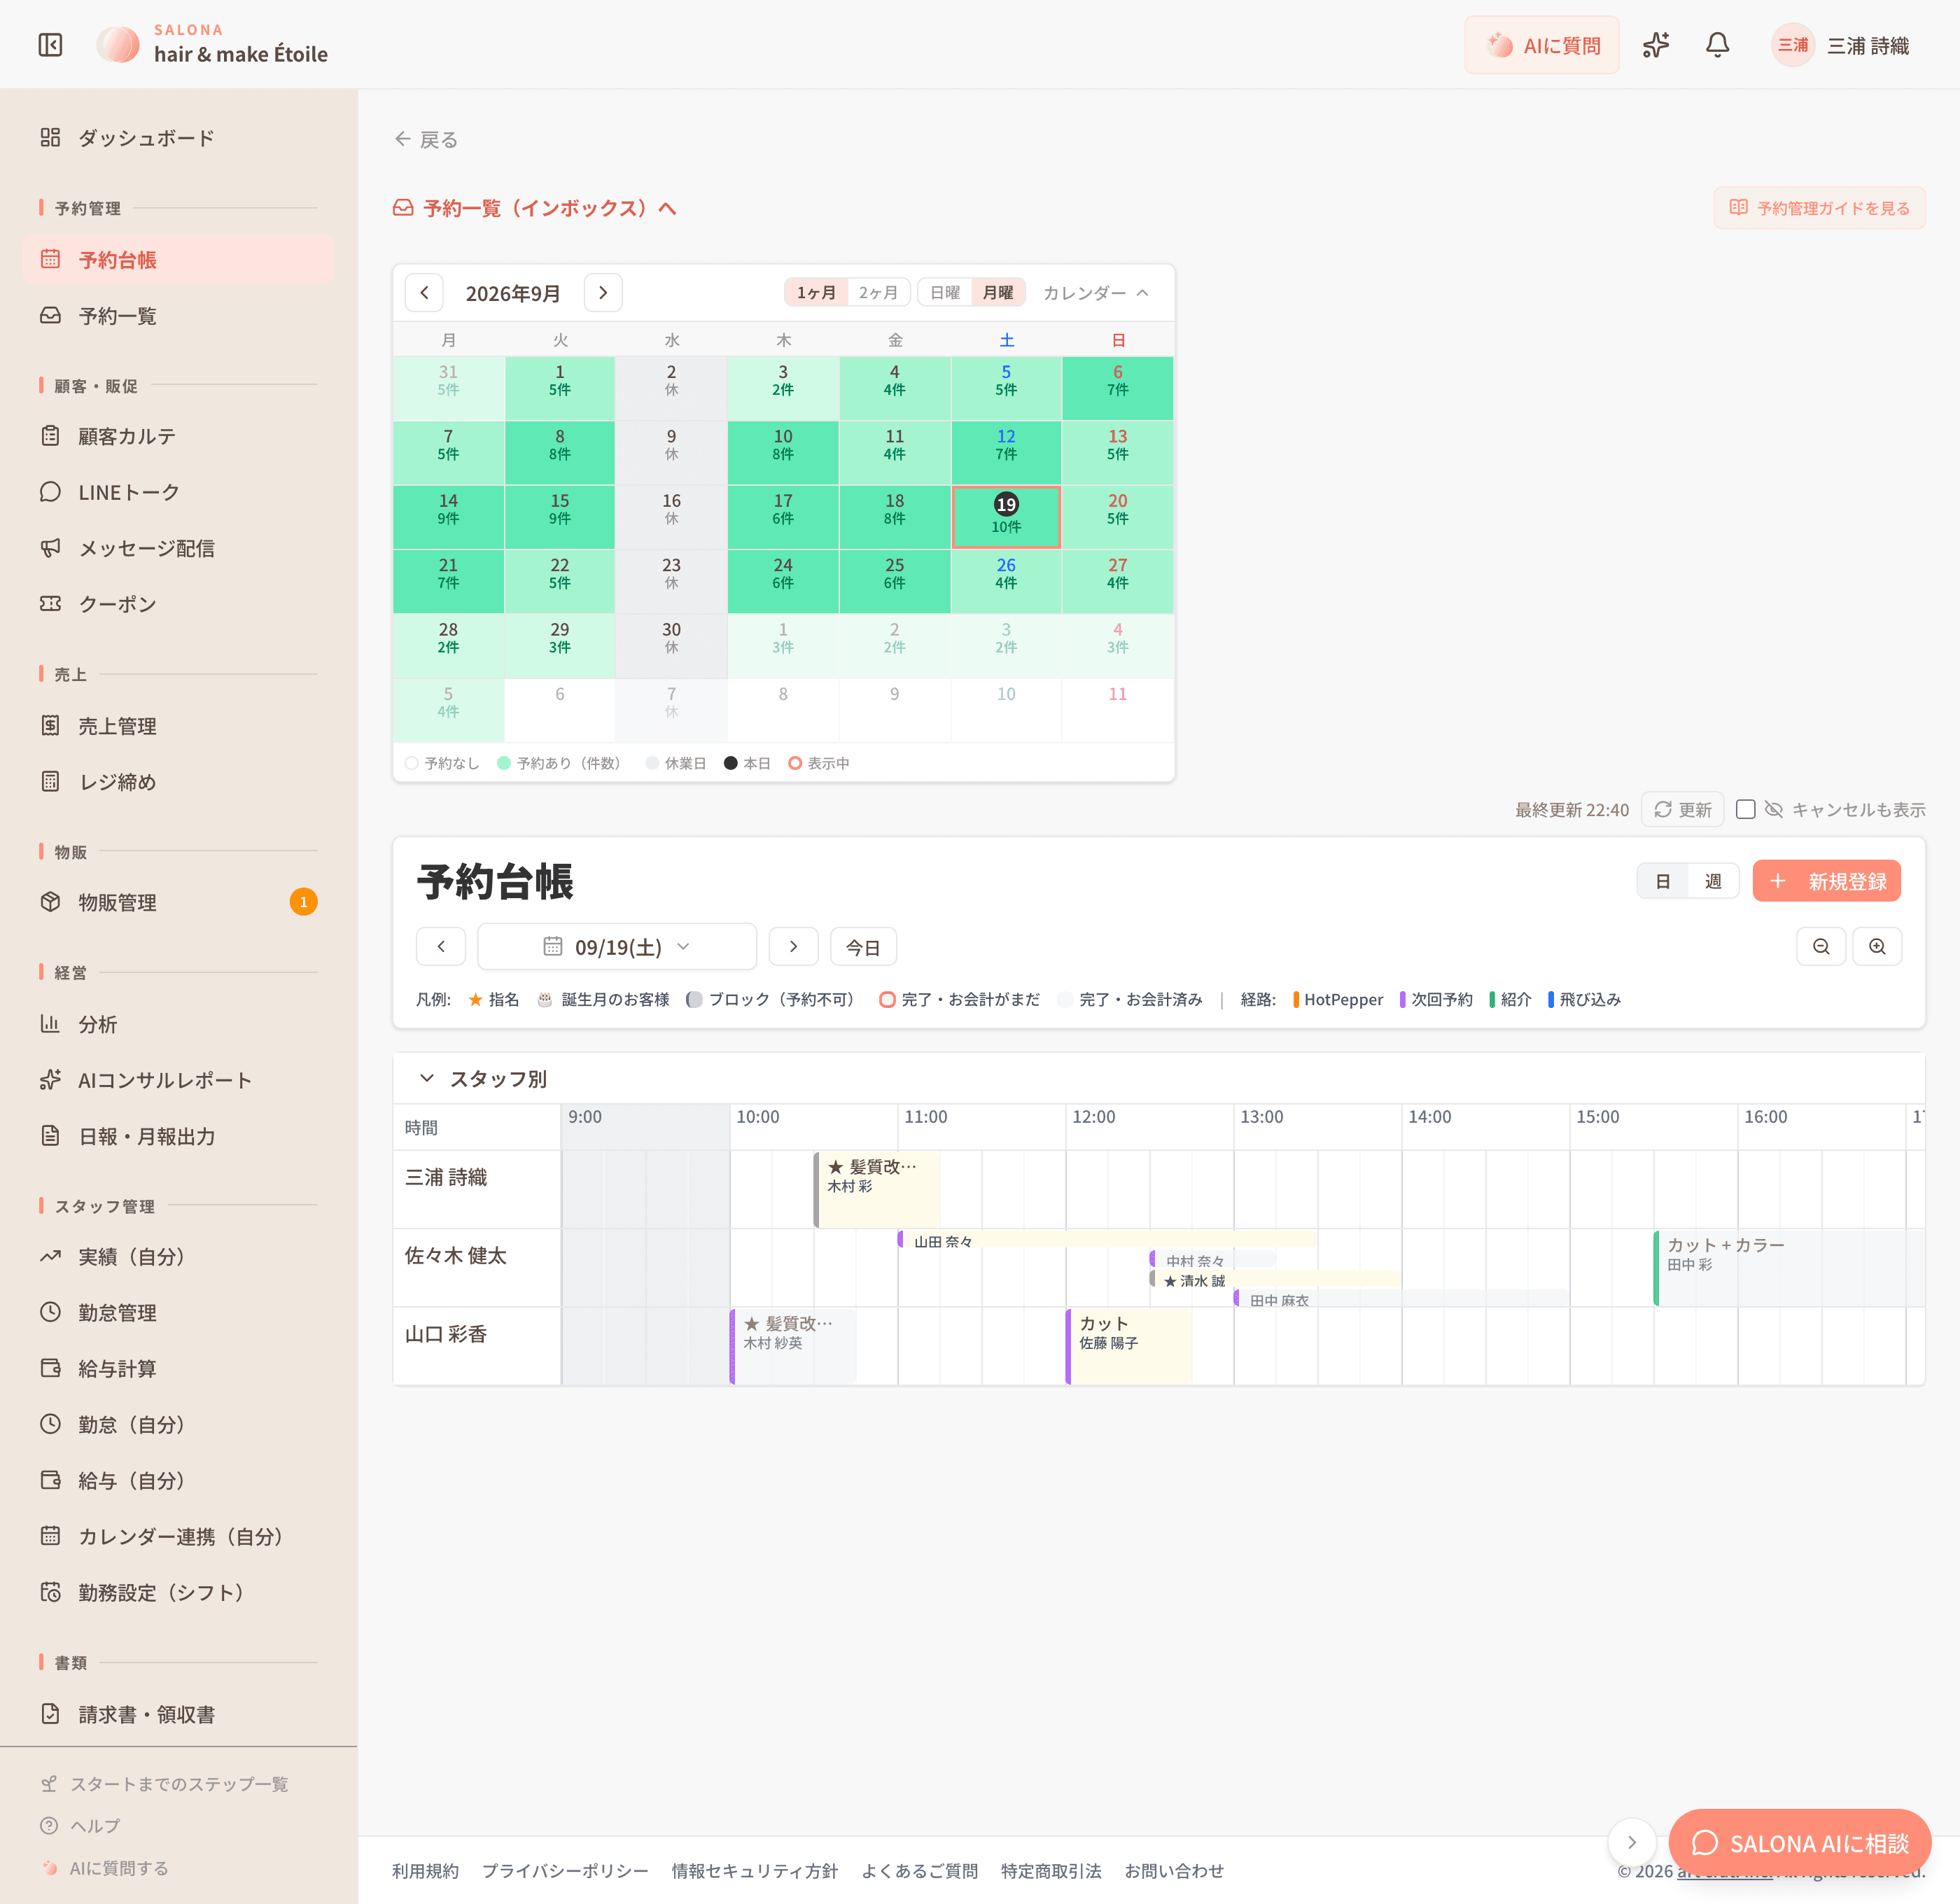Image resolution: width=1960 pixels, height=1904 pixels.
Task: Select September 12 in calendar
Action: pyautogui.click(x=1006, y=453)
